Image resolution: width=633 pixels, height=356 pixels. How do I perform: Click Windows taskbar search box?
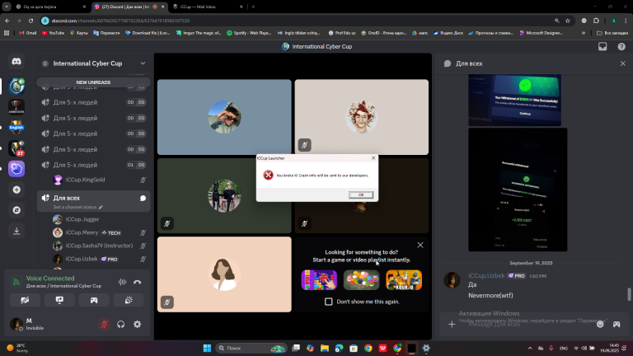tap(251, 348)
